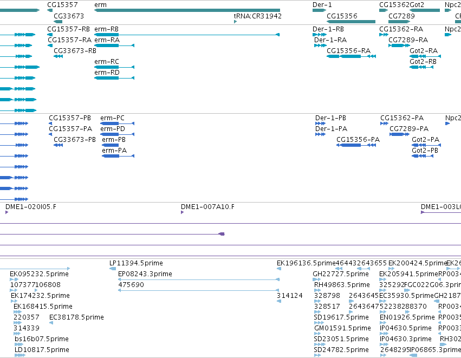Click the CG7289 gene glyph
The image size is (461, 358).
(399, 22)
